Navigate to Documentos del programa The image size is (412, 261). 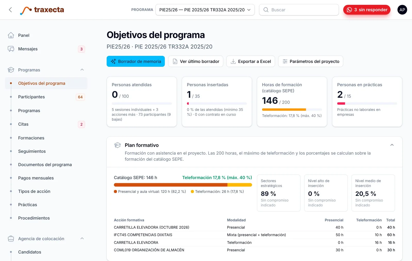(46, 165)
